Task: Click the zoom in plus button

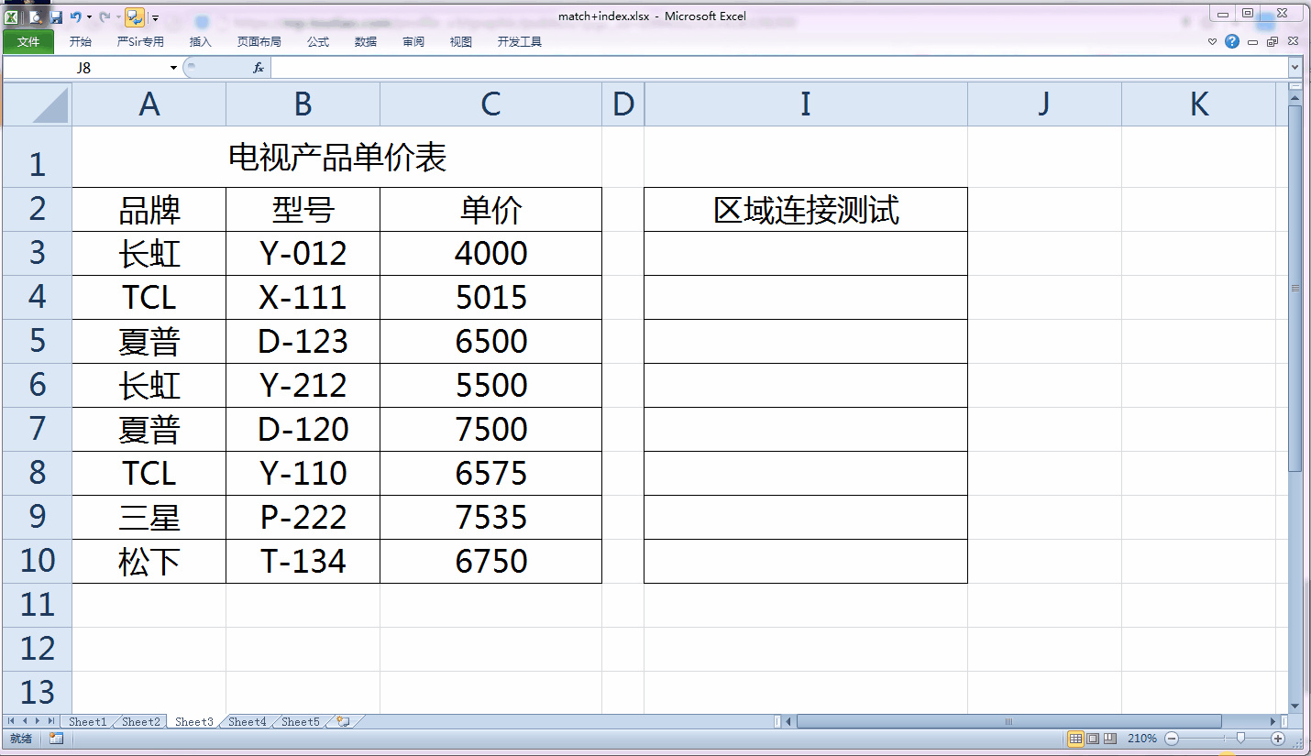Action: tap(1278, 739)
